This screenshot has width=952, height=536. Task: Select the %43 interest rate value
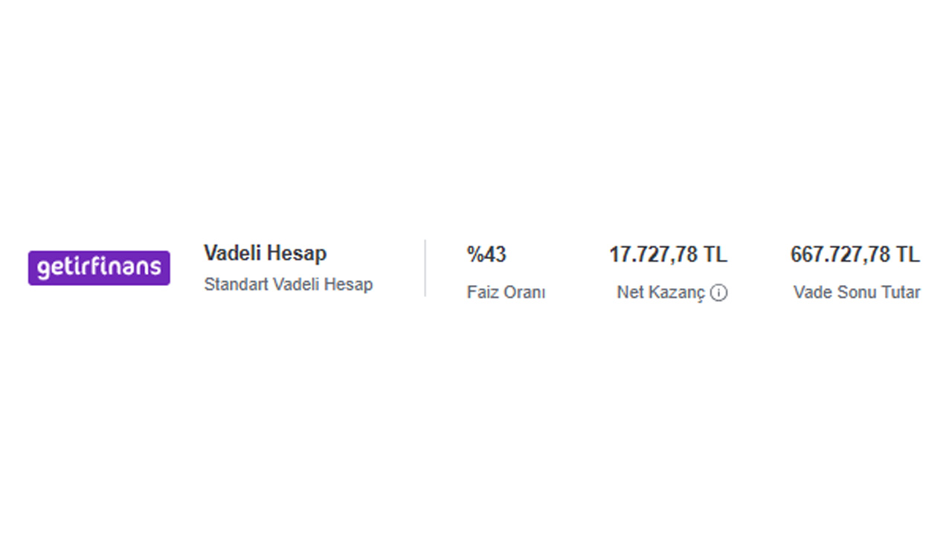pos(486,255)
